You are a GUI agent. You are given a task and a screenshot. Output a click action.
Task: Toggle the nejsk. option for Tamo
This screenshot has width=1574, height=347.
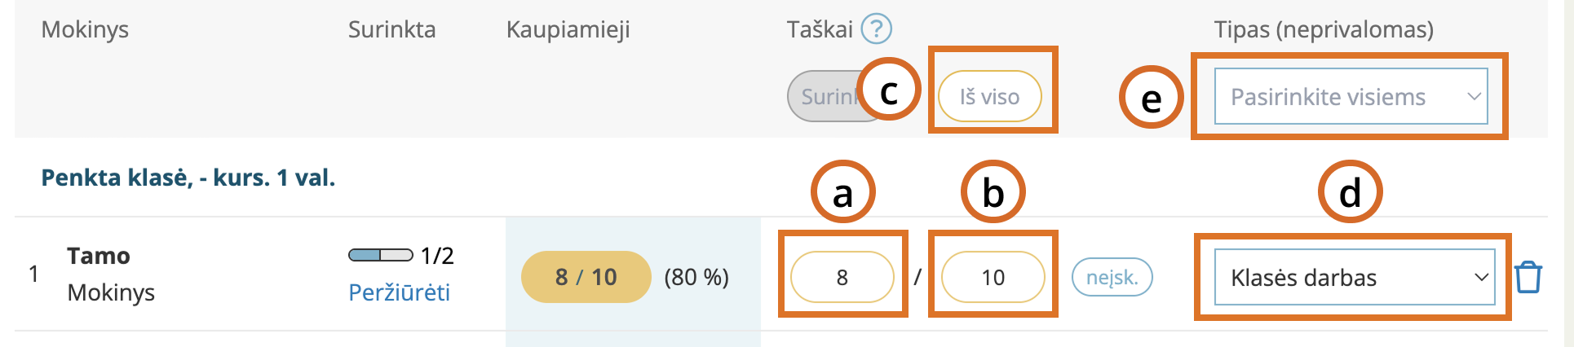[1111, 277]
